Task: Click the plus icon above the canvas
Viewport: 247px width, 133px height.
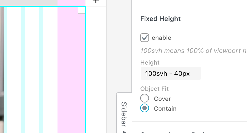Action: 96,1
